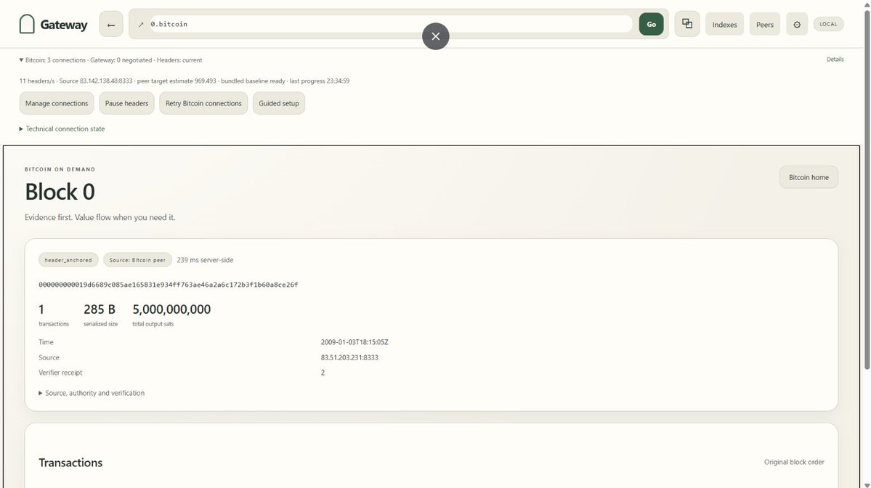
Task: Expand Source, authority and verification
Action: [92, 393]
